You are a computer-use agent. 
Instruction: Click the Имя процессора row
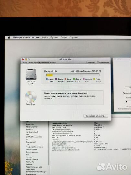[78, 127]
